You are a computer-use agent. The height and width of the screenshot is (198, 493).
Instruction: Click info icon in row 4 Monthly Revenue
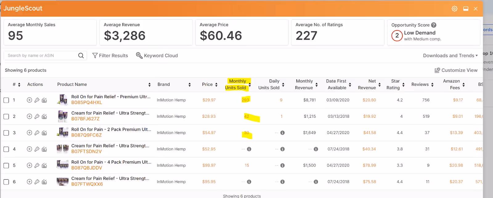[316, 149]
